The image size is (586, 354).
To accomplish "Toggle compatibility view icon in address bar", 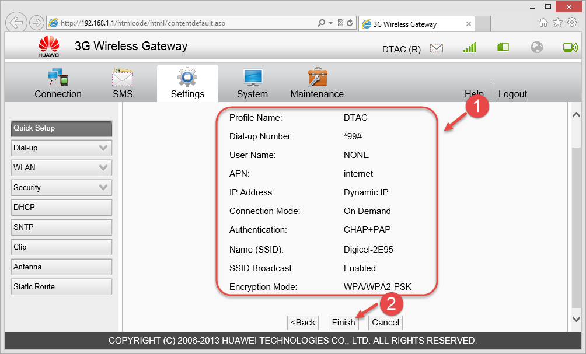I will pyautogui.click(x=340, y=23).
